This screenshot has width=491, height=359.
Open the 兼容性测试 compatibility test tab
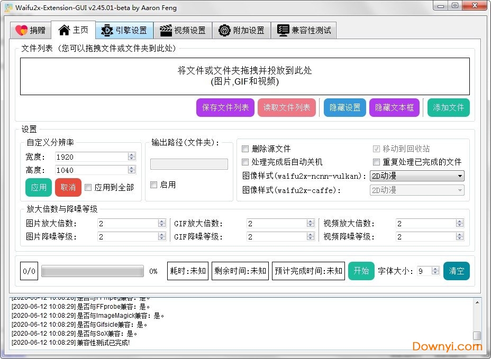pyautogui.click(x=304, y=30)
